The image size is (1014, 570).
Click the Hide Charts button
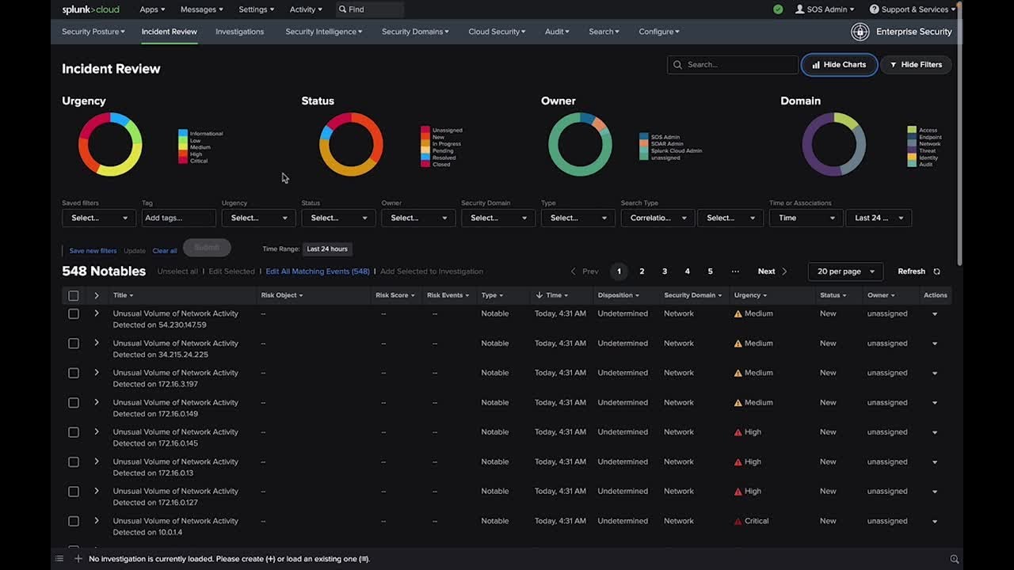pos(839,65)
